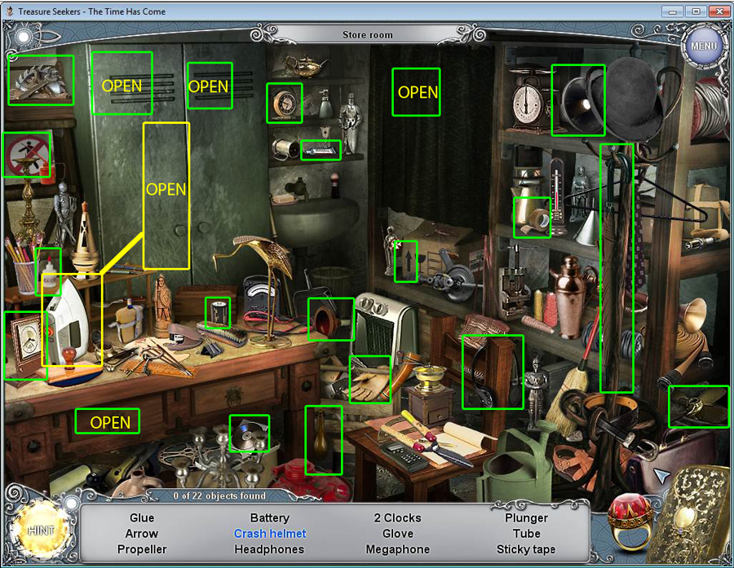Select the battery on the desk
Screen dimensions: 734x568
point(217,312)
